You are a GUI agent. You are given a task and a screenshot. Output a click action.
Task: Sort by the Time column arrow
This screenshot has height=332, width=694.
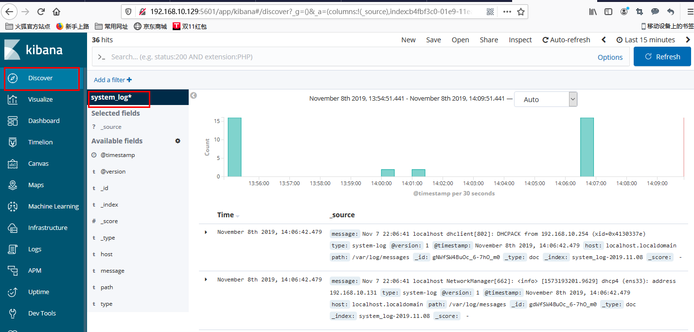(x=238, y=215)
